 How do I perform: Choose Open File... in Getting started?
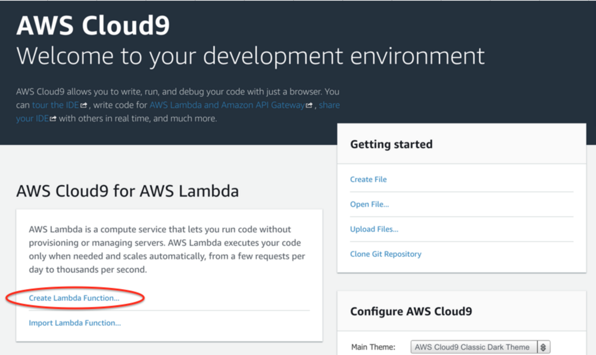tap(370, 204)
